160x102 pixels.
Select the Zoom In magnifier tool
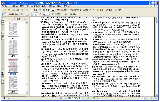(x=22, y=14)
